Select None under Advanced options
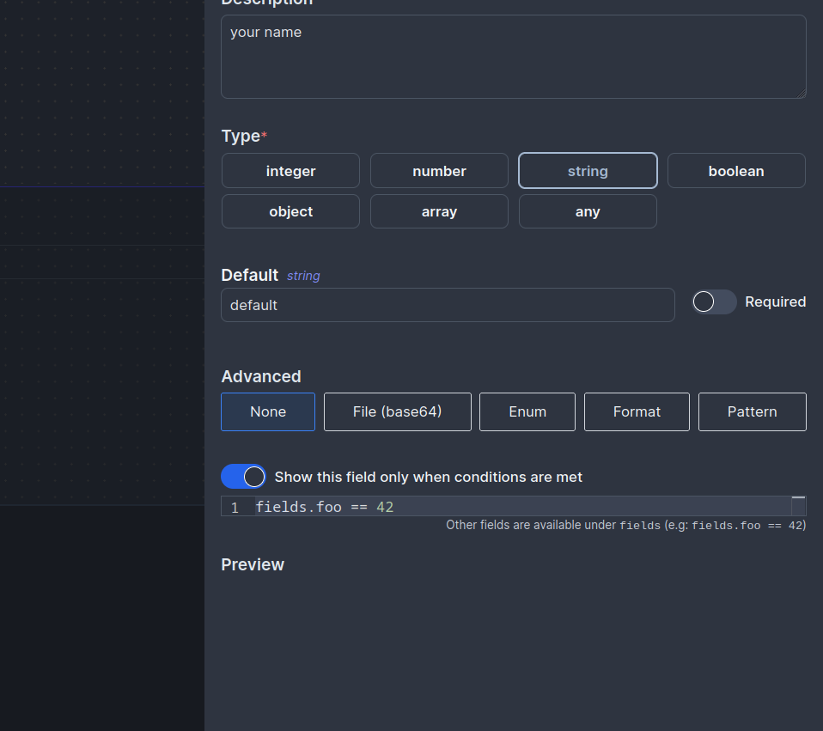This screenshot has width=823, height=731. (x=267, y=411)
